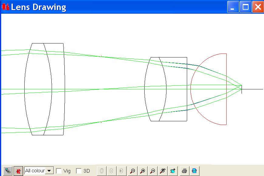The image size is (264, 176).
Task: Enable the Vig checkbox
Action: tap(59, 171)
